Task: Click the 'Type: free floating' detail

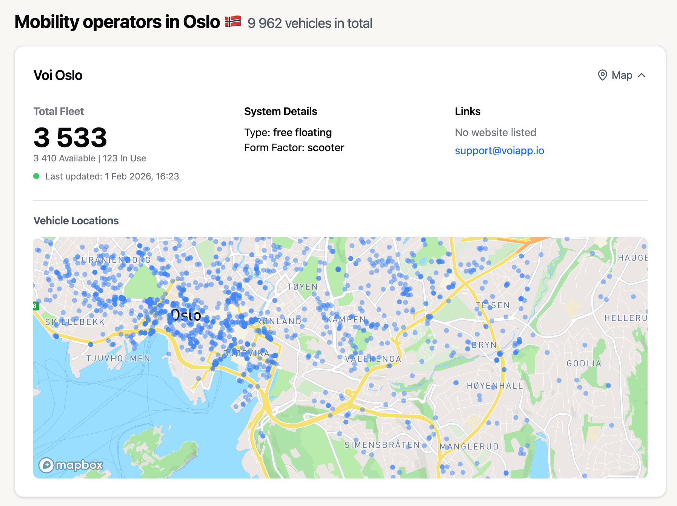Action: click(x=288, y=133)
